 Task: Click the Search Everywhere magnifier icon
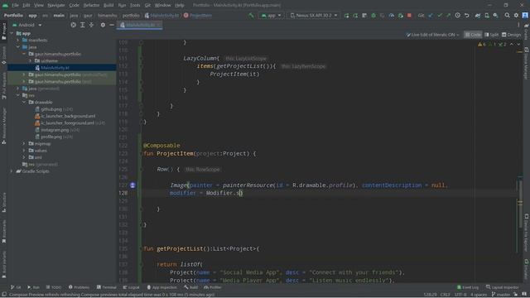pyautogui.click(x=507, y=16)
